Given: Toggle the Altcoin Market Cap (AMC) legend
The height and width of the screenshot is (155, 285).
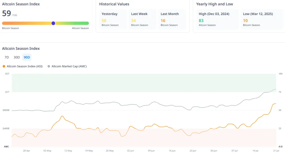Looking at the screenshot, I should pyautogui.click(x=67, y=66).
